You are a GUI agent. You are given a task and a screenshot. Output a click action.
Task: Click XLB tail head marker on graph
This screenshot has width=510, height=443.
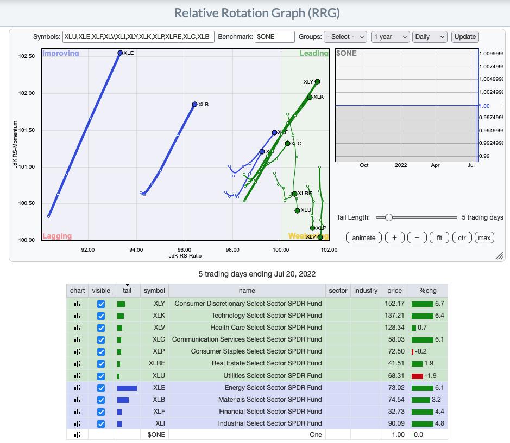coord(194,104)
